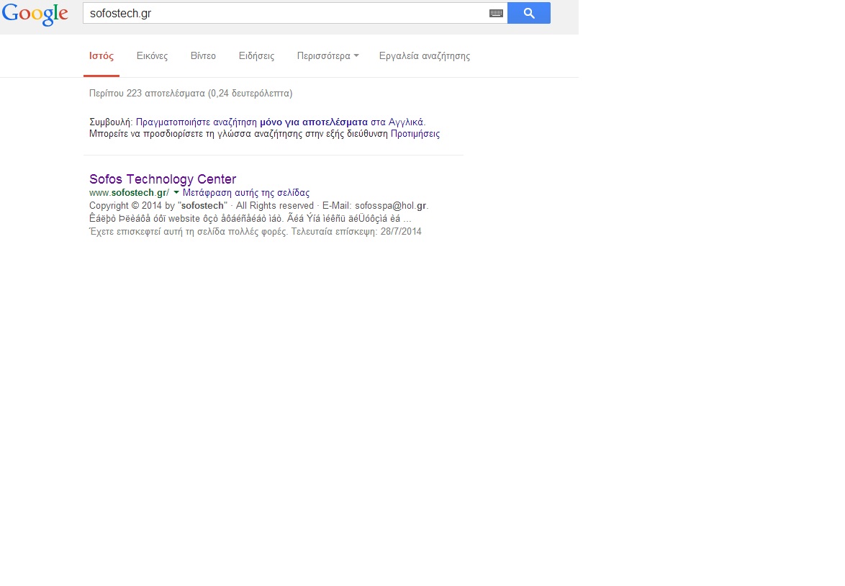The height and width of the screenshot is (586, 845).
Task: Switch to the Ειδήσεις tab
Action: coord(256,56)
